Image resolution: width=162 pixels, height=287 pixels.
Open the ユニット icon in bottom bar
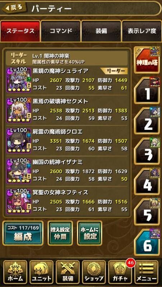tap(41, 272)
